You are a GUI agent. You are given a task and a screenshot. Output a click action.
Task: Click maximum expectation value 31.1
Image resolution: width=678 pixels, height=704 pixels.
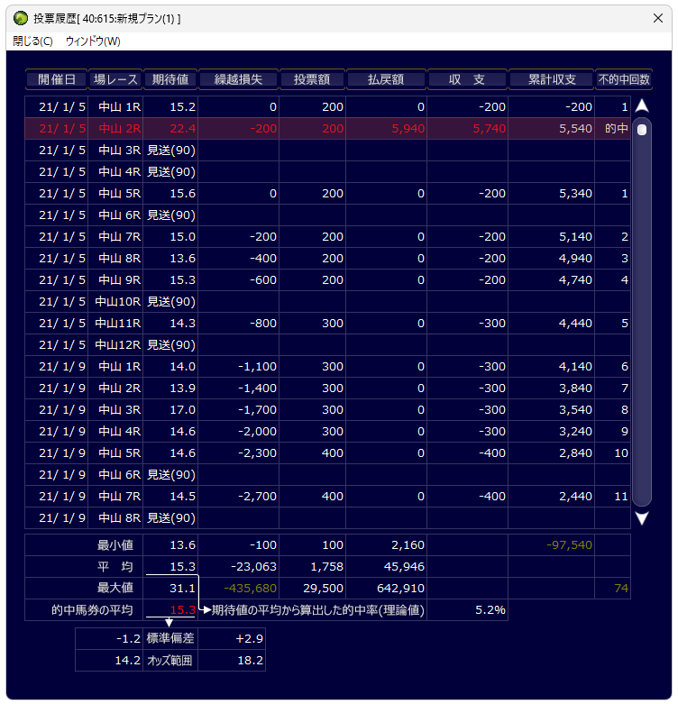tap(182, 588)
